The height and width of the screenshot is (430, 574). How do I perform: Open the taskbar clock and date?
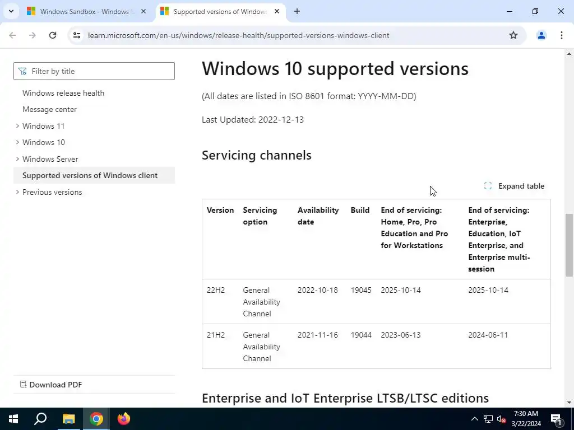(x=526, y=419)
